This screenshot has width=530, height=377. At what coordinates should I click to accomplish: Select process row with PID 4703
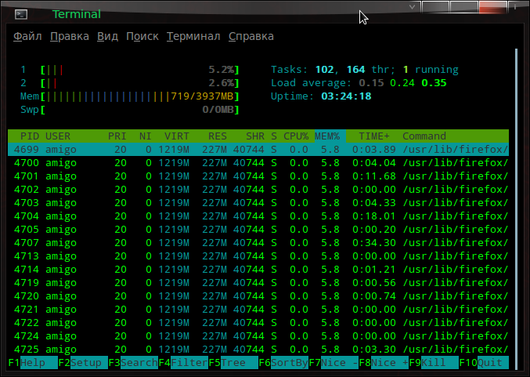[258, 203]
